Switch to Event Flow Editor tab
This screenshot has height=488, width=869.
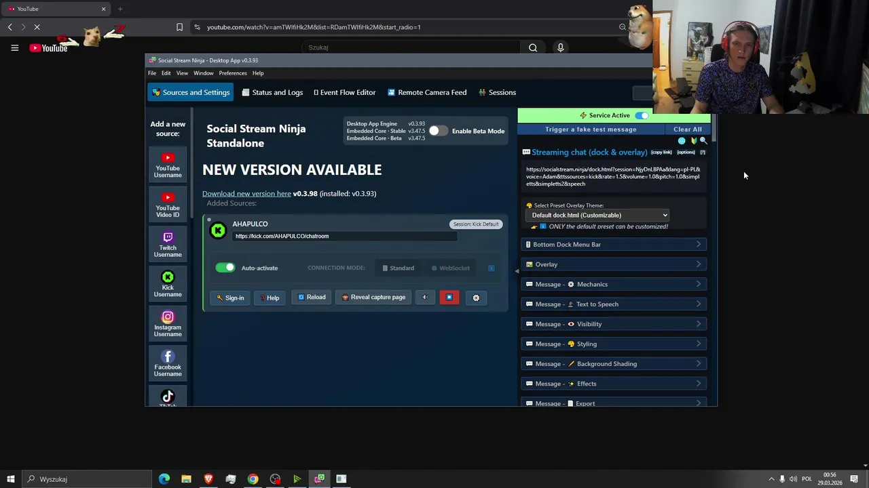click(344, 92)
